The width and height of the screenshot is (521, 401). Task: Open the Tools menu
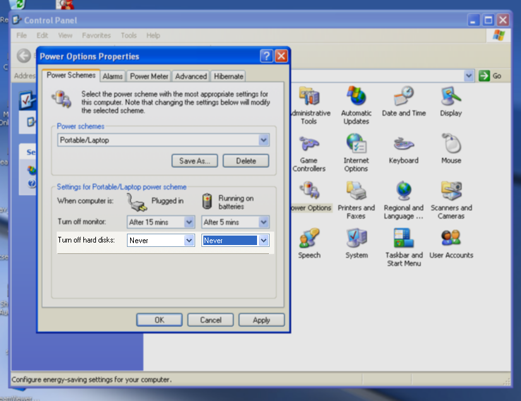click(129, 35)
